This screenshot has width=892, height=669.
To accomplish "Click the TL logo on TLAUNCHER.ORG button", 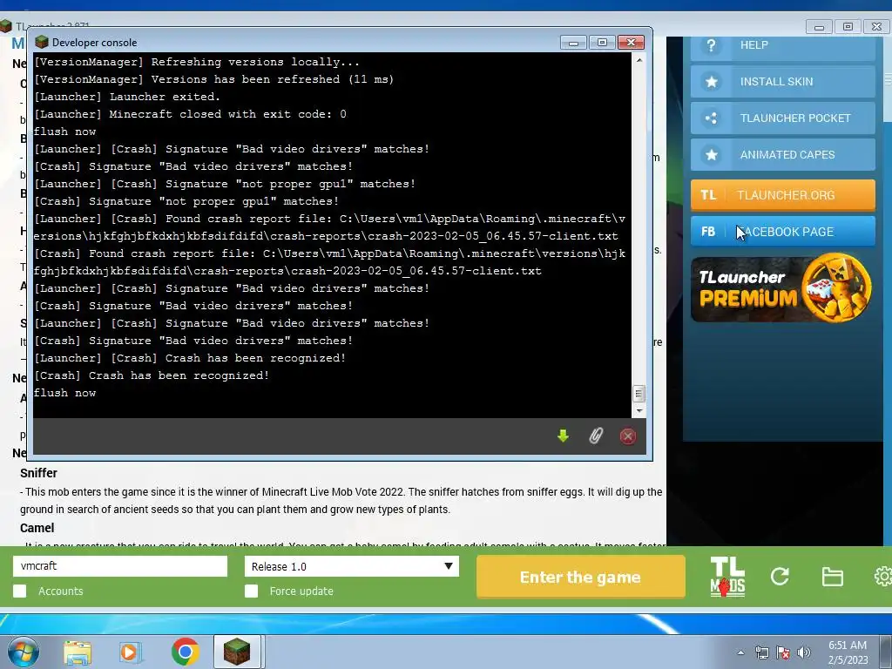I will click(x=708, y=195).
